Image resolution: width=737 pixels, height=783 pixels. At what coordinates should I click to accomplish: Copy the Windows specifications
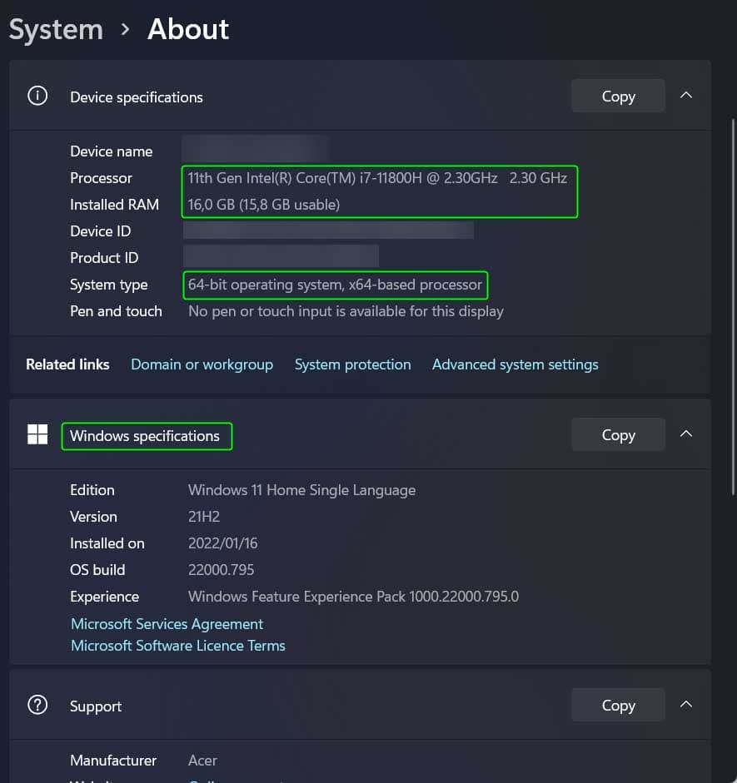618,435
